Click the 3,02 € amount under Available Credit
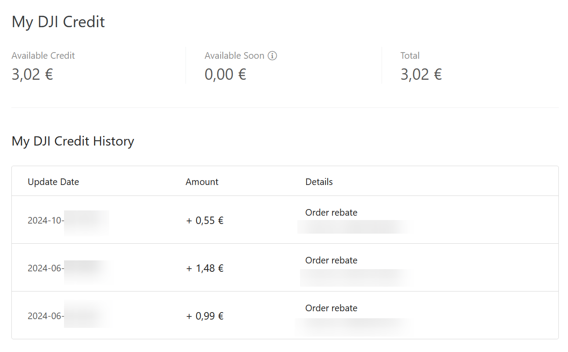Screen dimensions: 568x352 click(32, 75)
